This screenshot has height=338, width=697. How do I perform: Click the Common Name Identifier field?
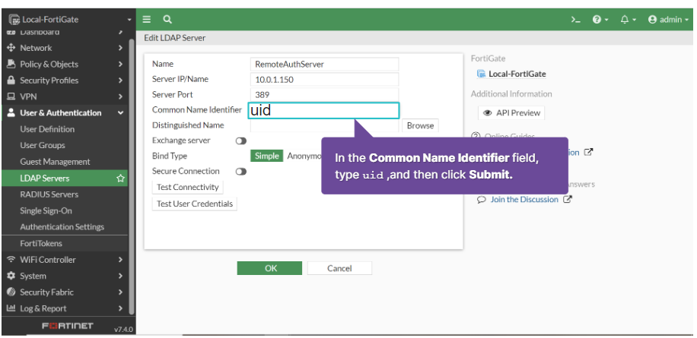pyautogui.click(x=323, y=110)
